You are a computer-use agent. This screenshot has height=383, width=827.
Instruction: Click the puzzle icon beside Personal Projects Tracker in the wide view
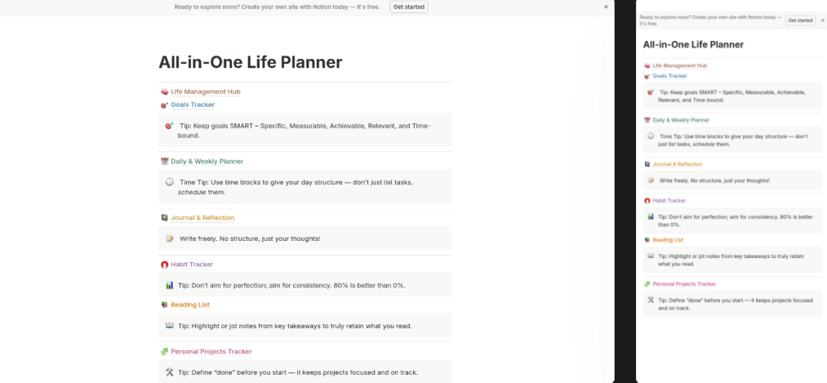[165, 352]
